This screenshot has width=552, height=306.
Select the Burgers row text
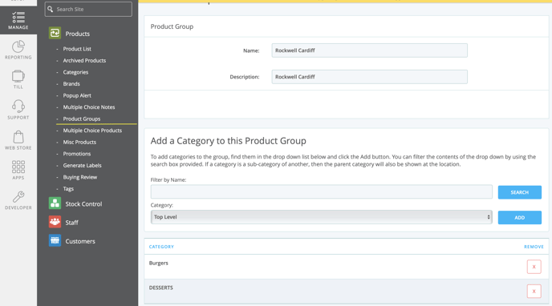point(158,263)
